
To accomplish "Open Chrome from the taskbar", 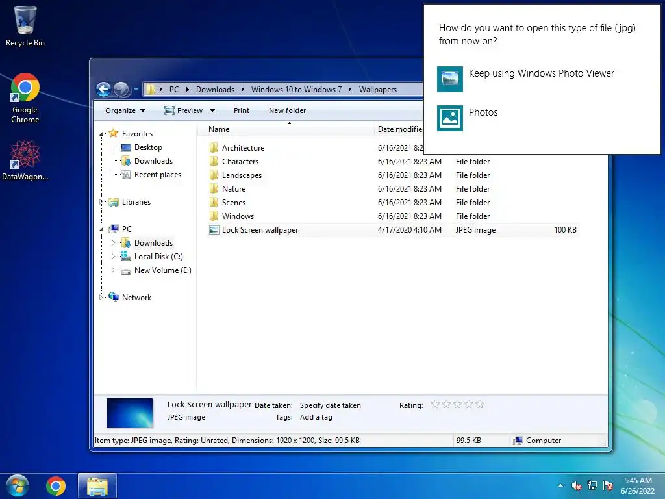I will 56,486.
